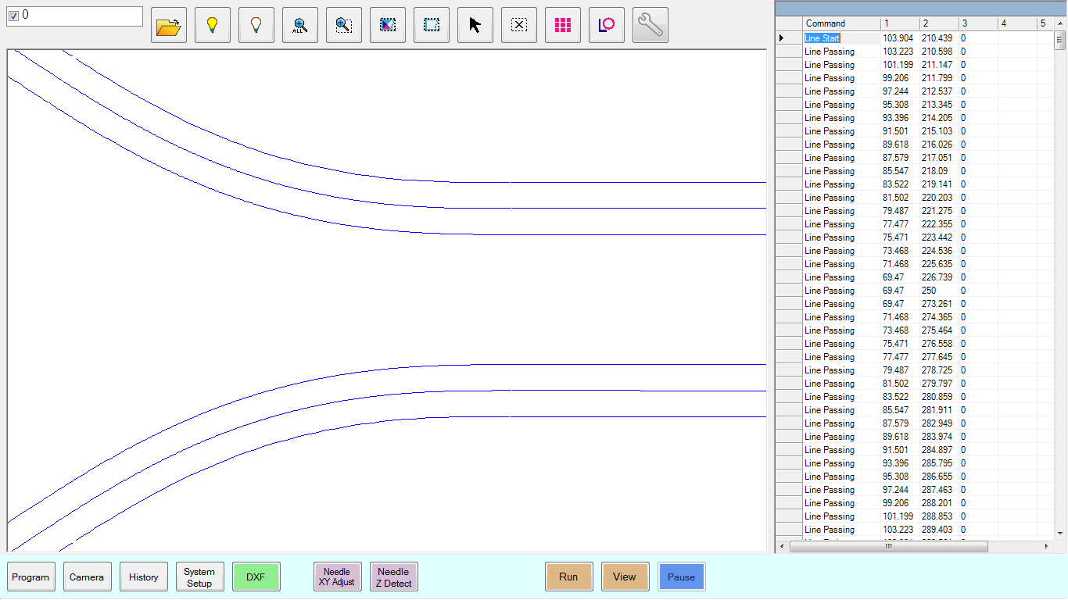The width and height of the screenshot is (1068, 600).
Task: Click the wrench settings icon
Action: pyautogui.click(x=650, y=25)
